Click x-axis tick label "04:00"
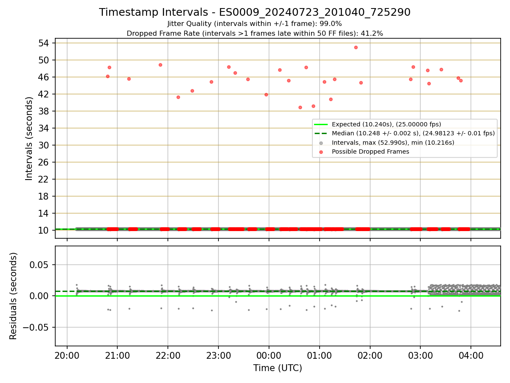The height and width of the screenshot is (383, 510). (x=471, y=356)
